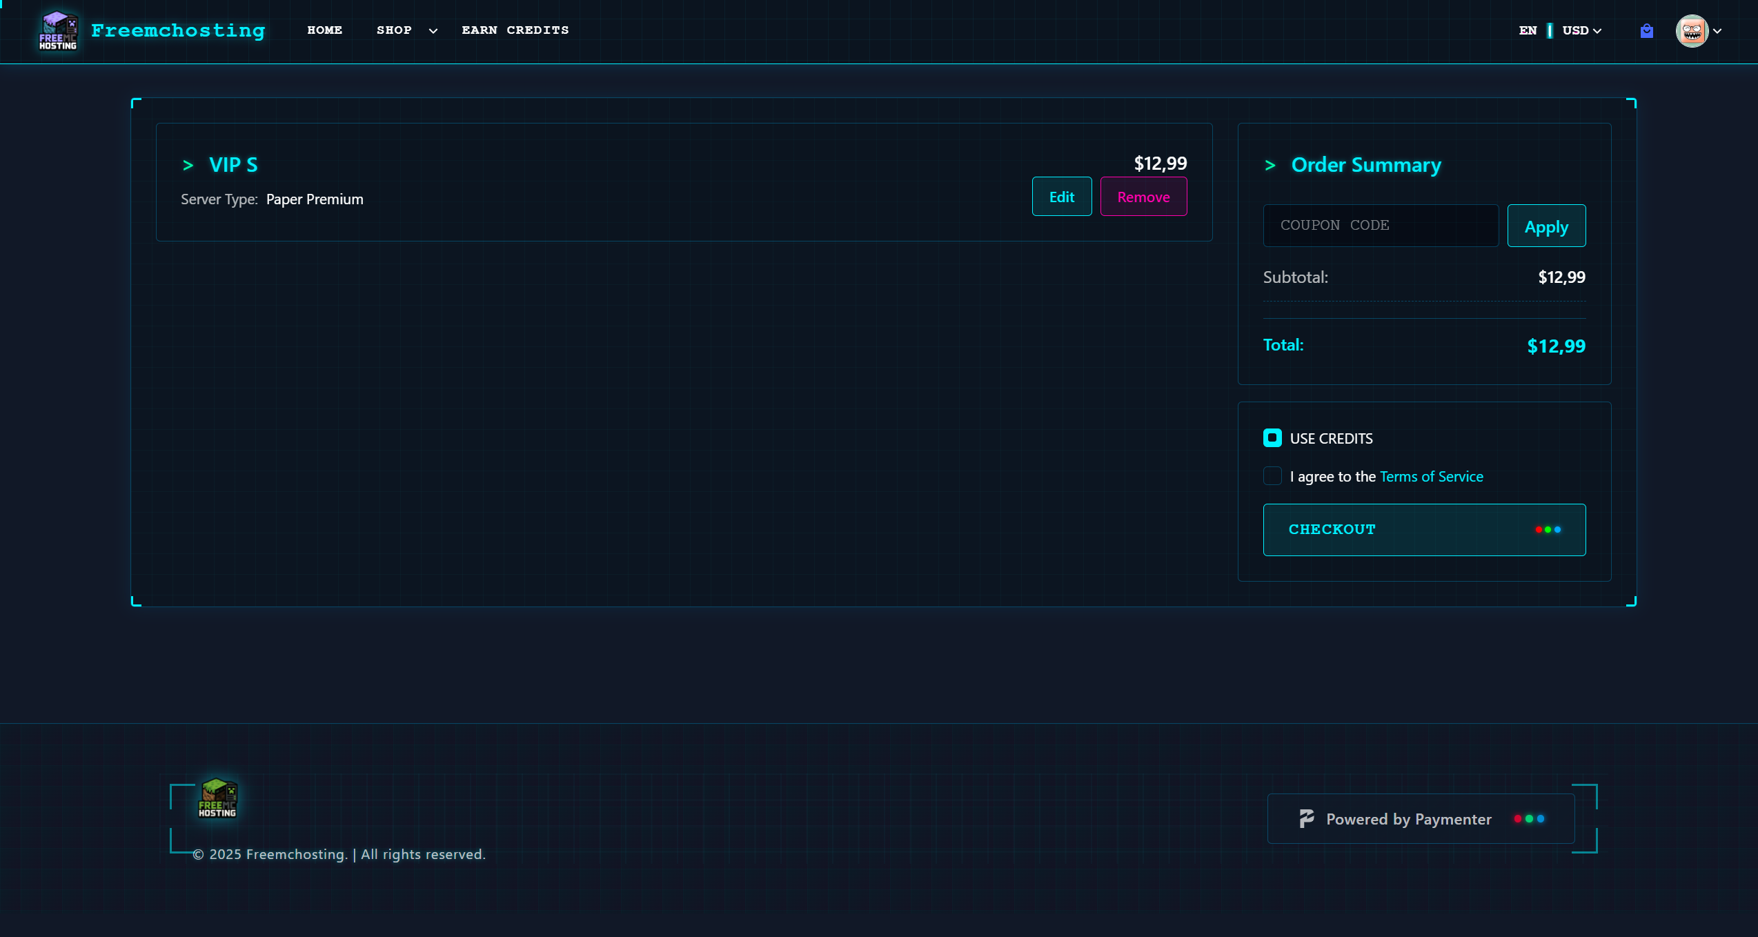This screenshot has width=1758, height=937.
Task: Open the Earn Credits page
Action: tap(515, 30)
